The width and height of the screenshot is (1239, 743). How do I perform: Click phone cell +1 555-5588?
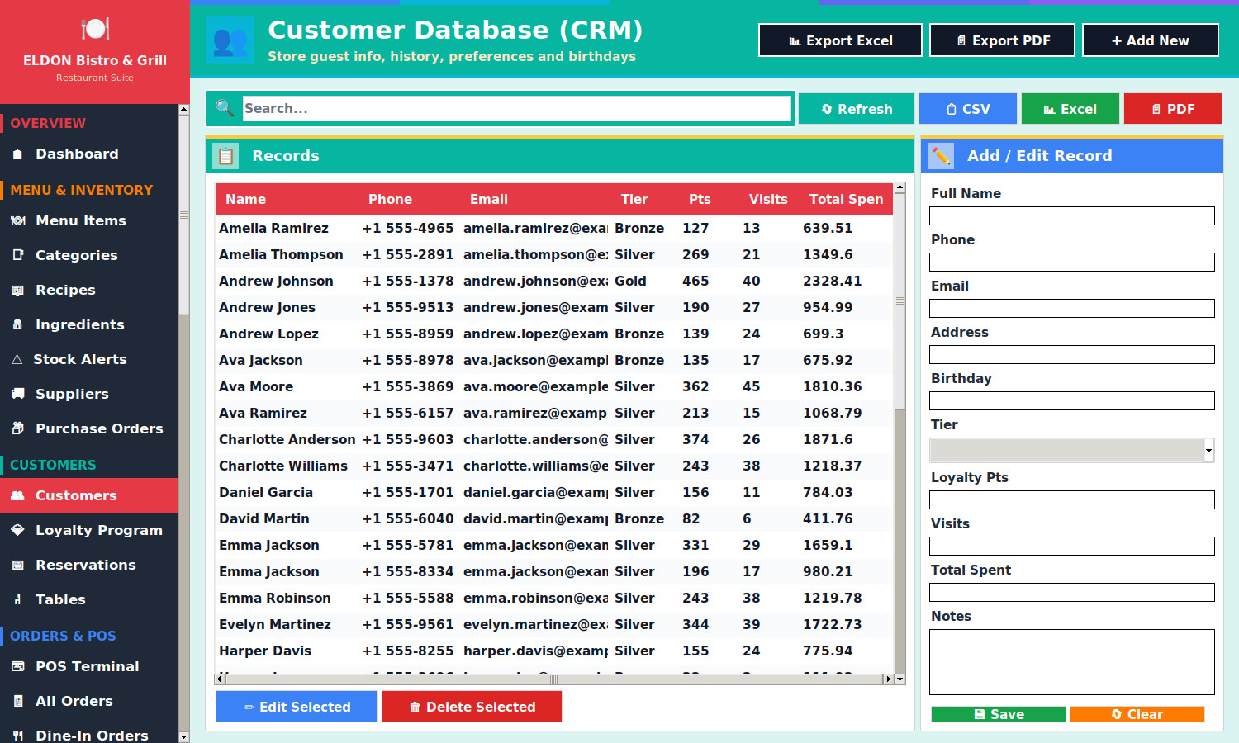click(x=408, y=598)
